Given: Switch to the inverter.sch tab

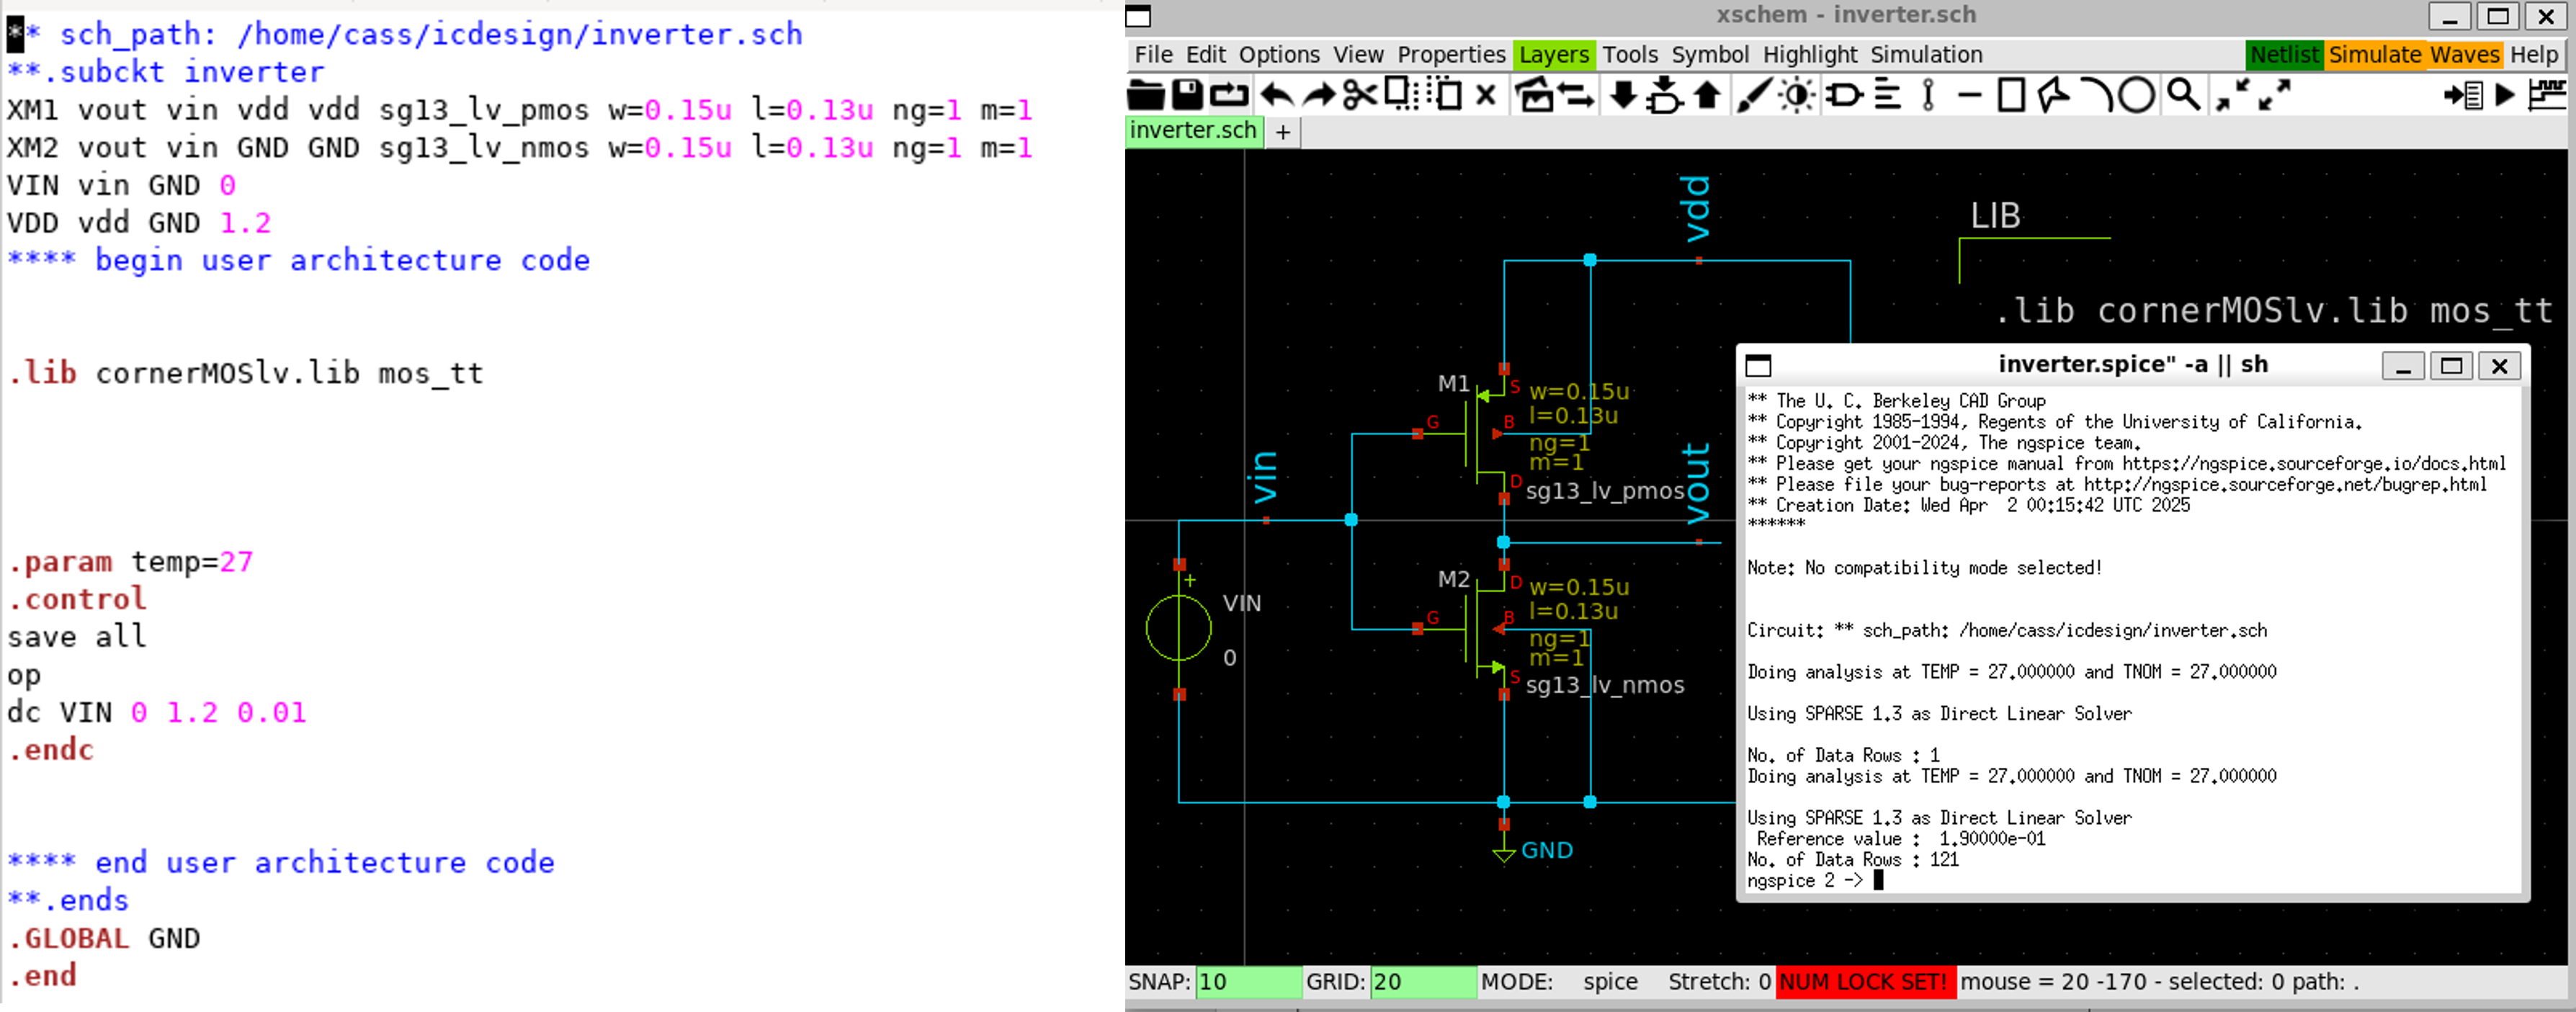Looking at the screenshot, I should [x=1193, y=131].
